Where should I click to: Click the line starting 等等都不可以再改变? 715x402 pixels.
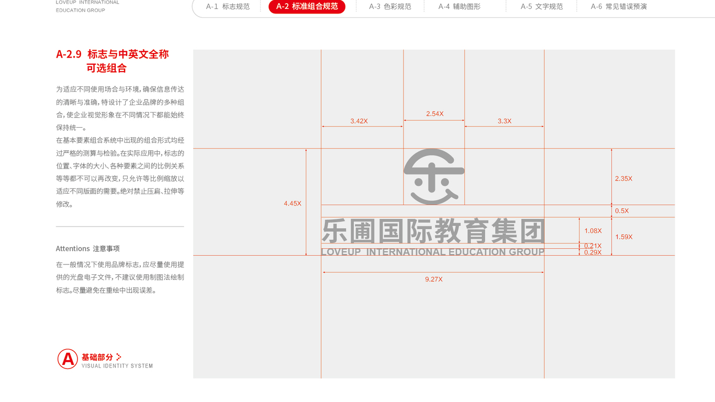pyautogui.click(x=120, y=178)
